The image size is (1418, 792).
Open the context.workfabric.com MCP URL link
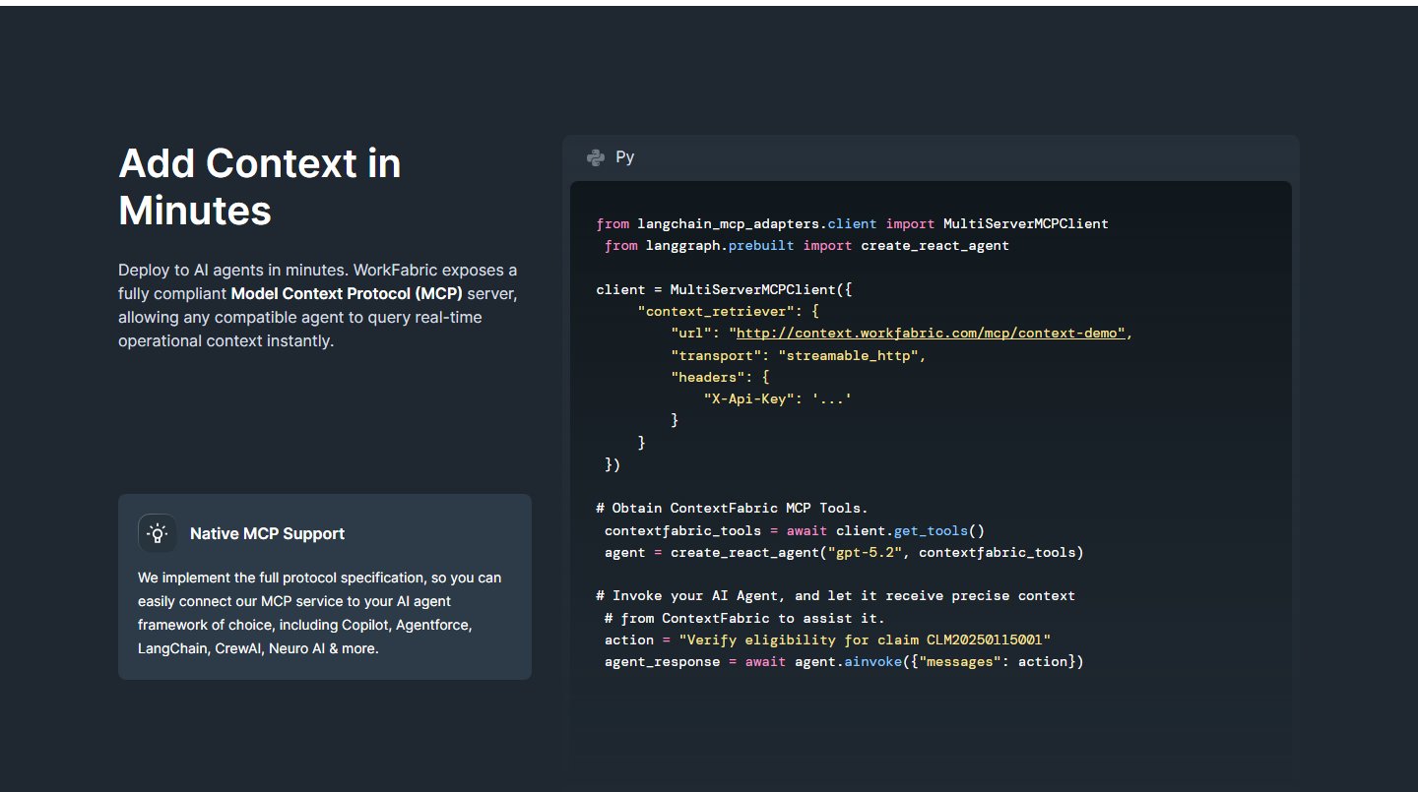click(x=930, y=333)
